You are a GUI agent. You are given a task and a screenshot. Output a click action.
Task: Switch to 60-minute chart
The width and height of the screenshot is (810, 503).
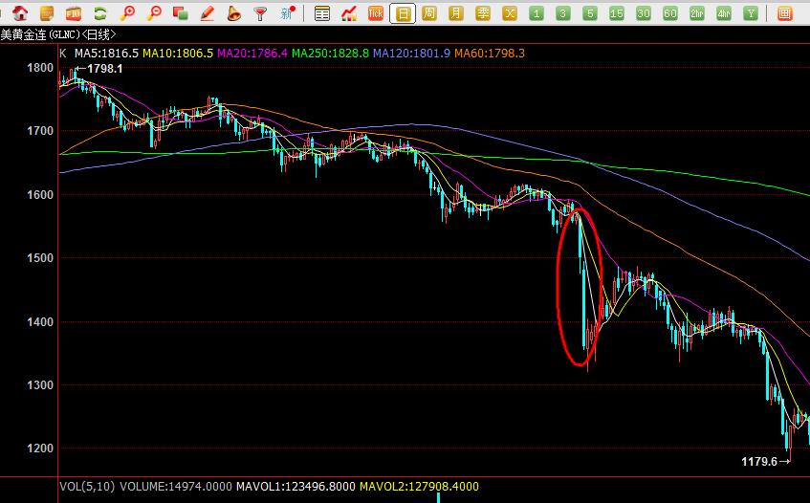point(670,13)
